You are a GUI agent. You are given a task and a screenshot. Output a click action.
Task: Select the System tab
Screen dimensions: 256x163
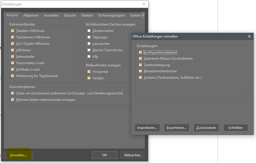click(135, 15)
